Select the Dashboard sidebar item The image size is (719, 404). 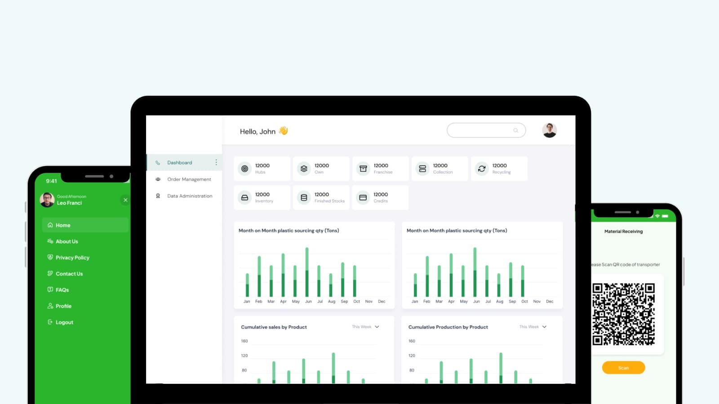[179, 162]
